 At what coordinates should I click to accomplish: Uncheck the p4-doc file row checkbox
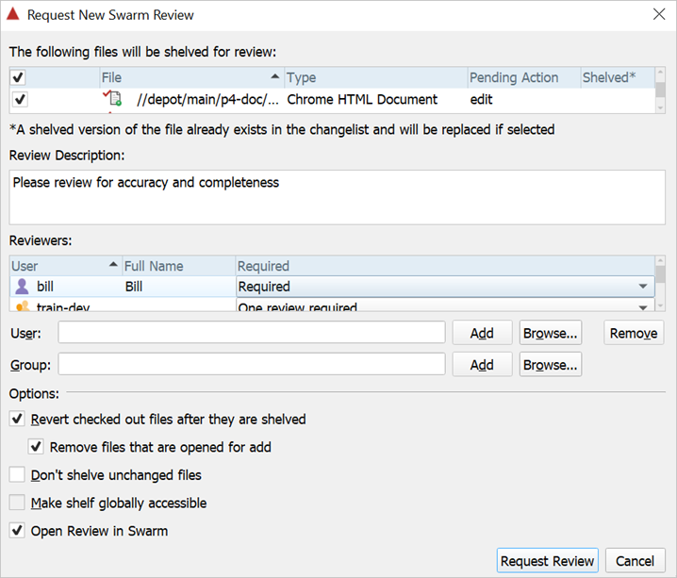point(20,99)
